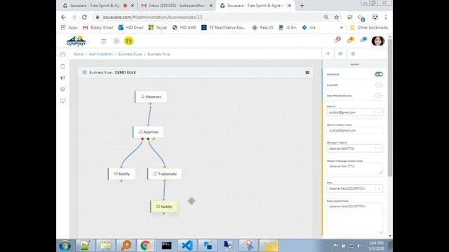Expand the bookmarks bar overflow chevron
This screenshot has width=449, height=252.
click(x=342, y=27)
